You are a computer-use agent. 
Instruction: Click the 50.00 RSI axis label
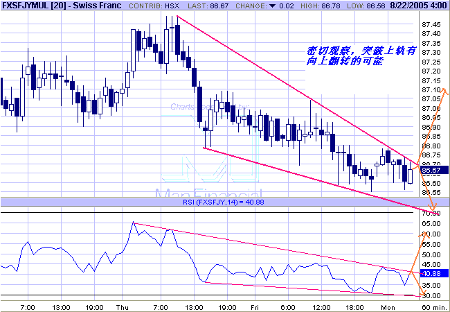tap(431, 255)
